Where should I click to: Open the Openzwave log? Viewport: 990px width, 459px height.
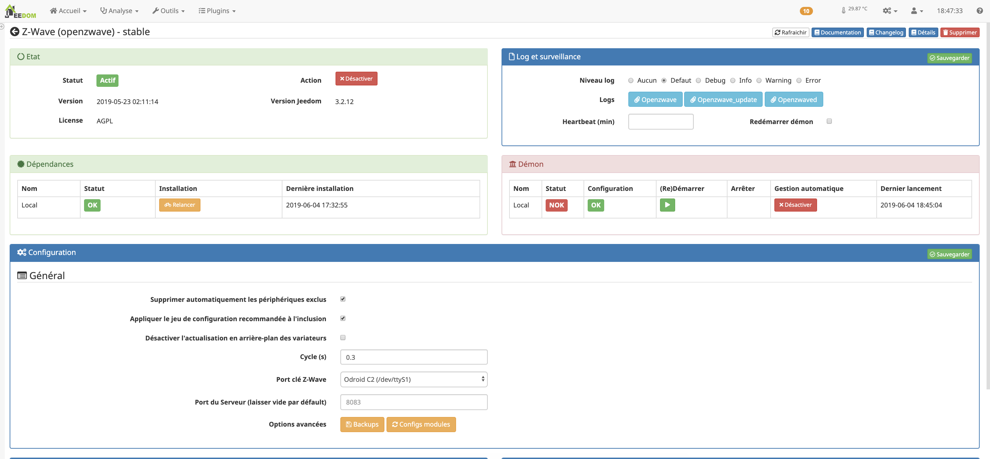tap(655, 100)
